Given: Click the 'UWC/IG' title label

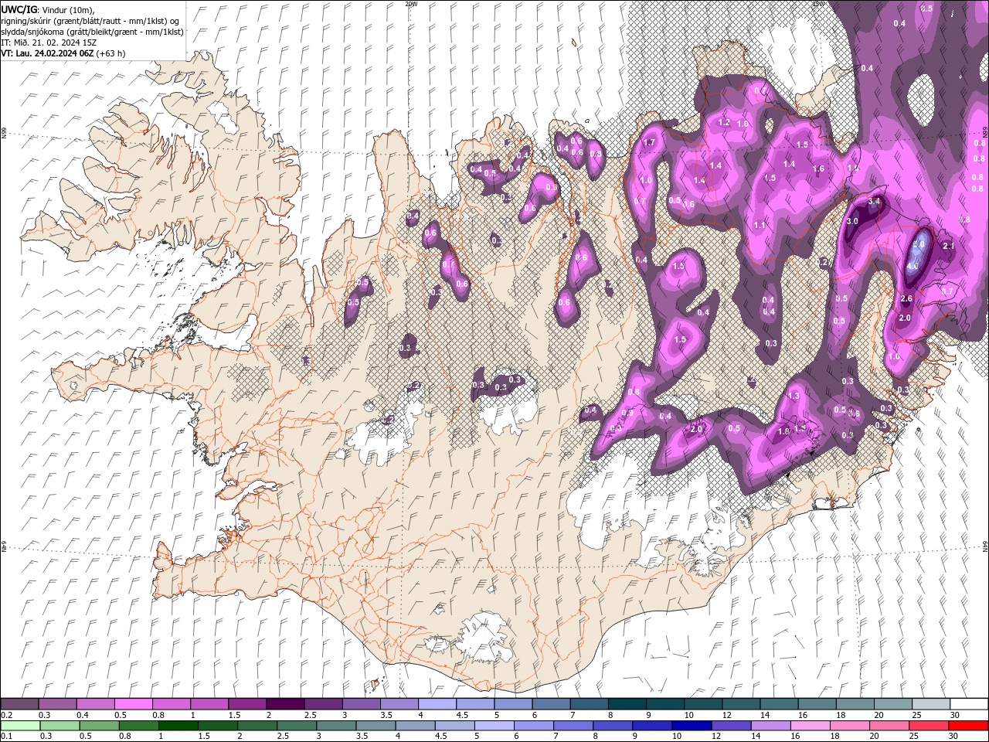Looking at the screenshot, I should (x=19, y=9).
